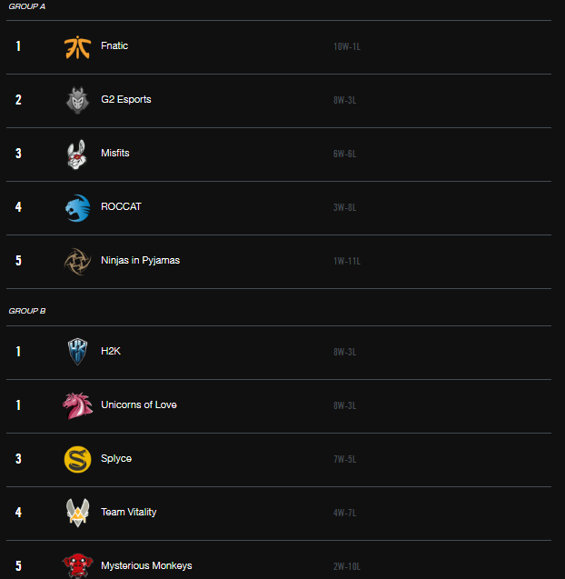The height and width of the screenshot is (579, 565).
Task: Click the G2 Esports logo icon
Action: point(77,100)
